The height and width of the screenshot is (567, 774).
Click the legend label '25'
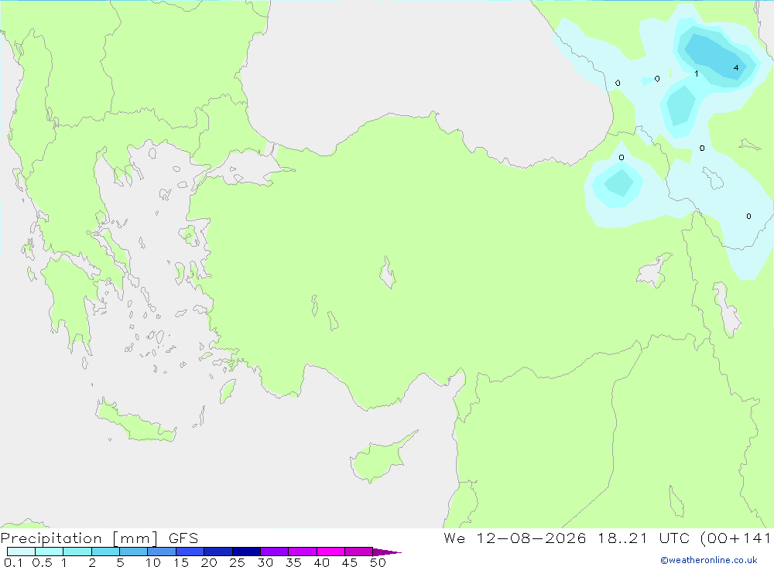(x=237, y=562)
